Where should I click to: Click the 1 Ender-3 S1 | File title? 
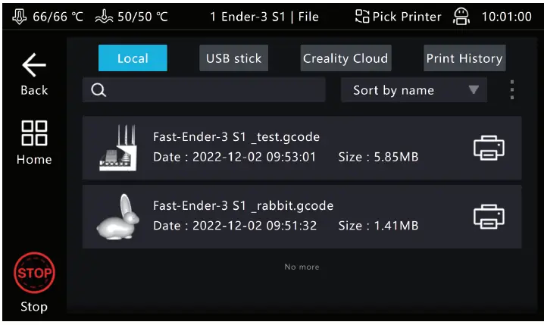[264, 17]
